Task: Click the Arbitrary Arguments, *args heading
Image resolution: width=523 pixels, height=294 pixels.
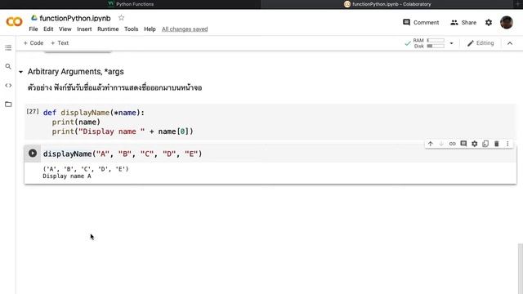Action: (x=76, y=72)
